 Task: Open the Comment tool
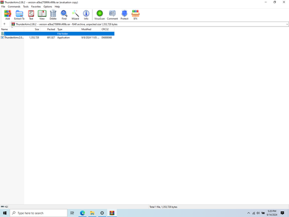pyautogui.click(x=112, y=15)
